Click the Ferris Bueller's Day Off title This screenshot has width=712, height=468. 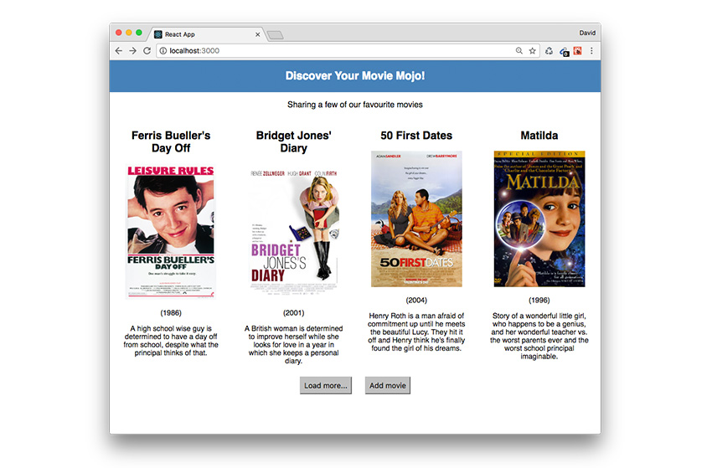point(171,141)
